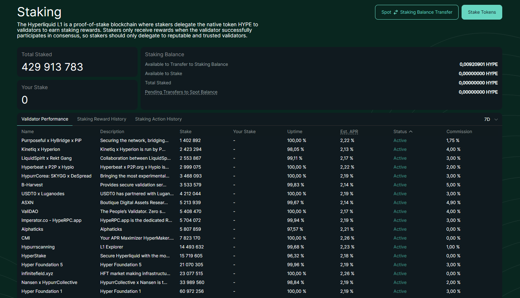Select the Kinetiq x Hyperion validator row
The height and width of the screenshot is (298, 520).
coord(260,149)
